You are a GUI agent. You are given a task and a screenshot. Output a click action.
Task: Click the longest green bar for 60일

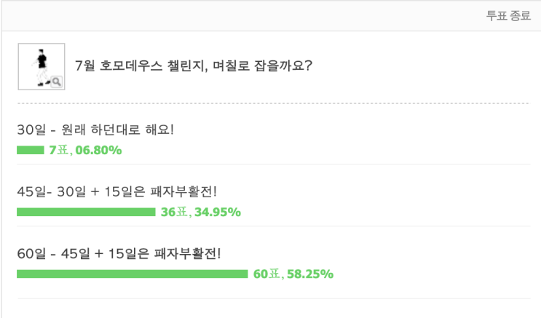[132, 274]
